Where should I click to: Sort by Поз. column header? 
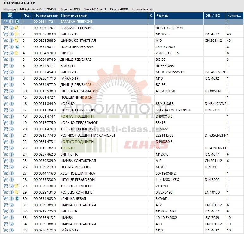coord(27,15)
